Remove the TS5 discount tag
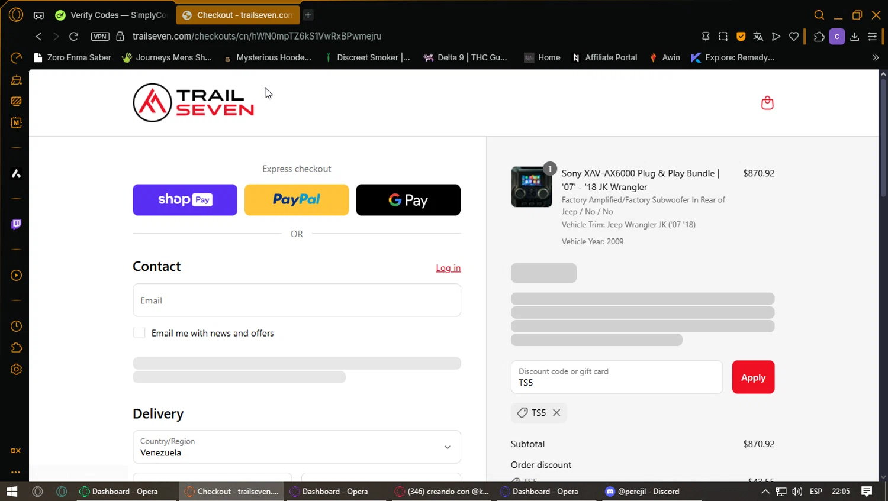This screenshot has height=501, width=888. 556,413
